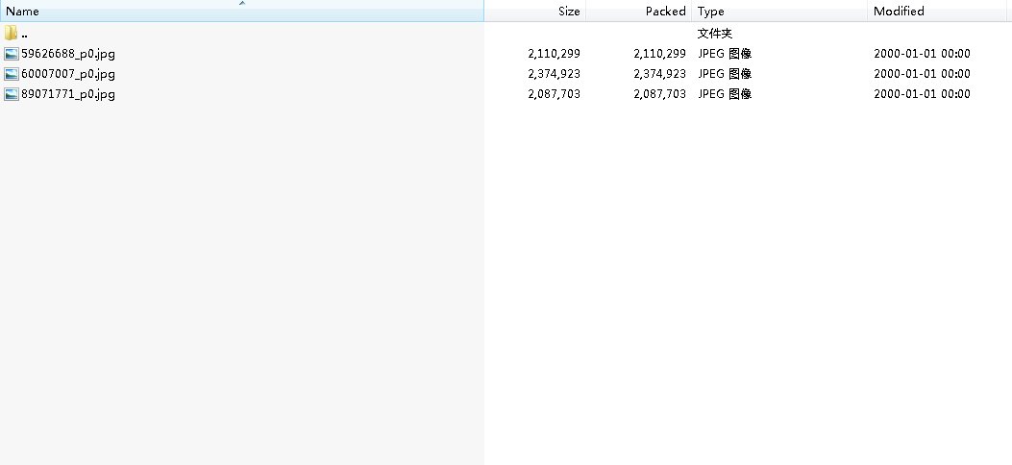Image resolution: width=1012 pixels, height=465 pixels.
Task: Sort the list by Name column header
Action: tap(23, 12)
